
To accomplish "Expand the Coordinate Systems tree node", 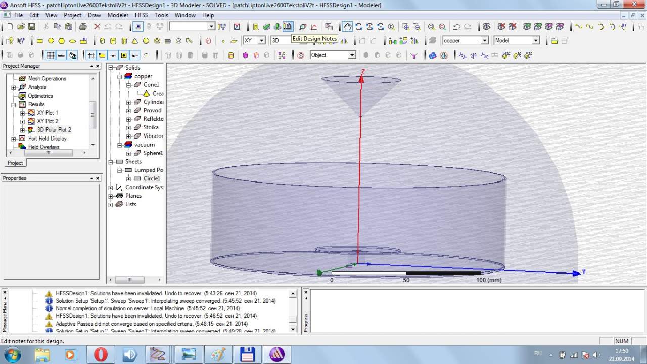I will [x=111, y=188].
